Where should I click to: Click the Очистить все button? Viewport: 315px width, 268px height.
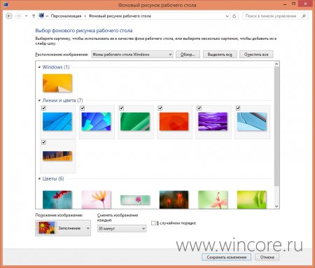256,55
